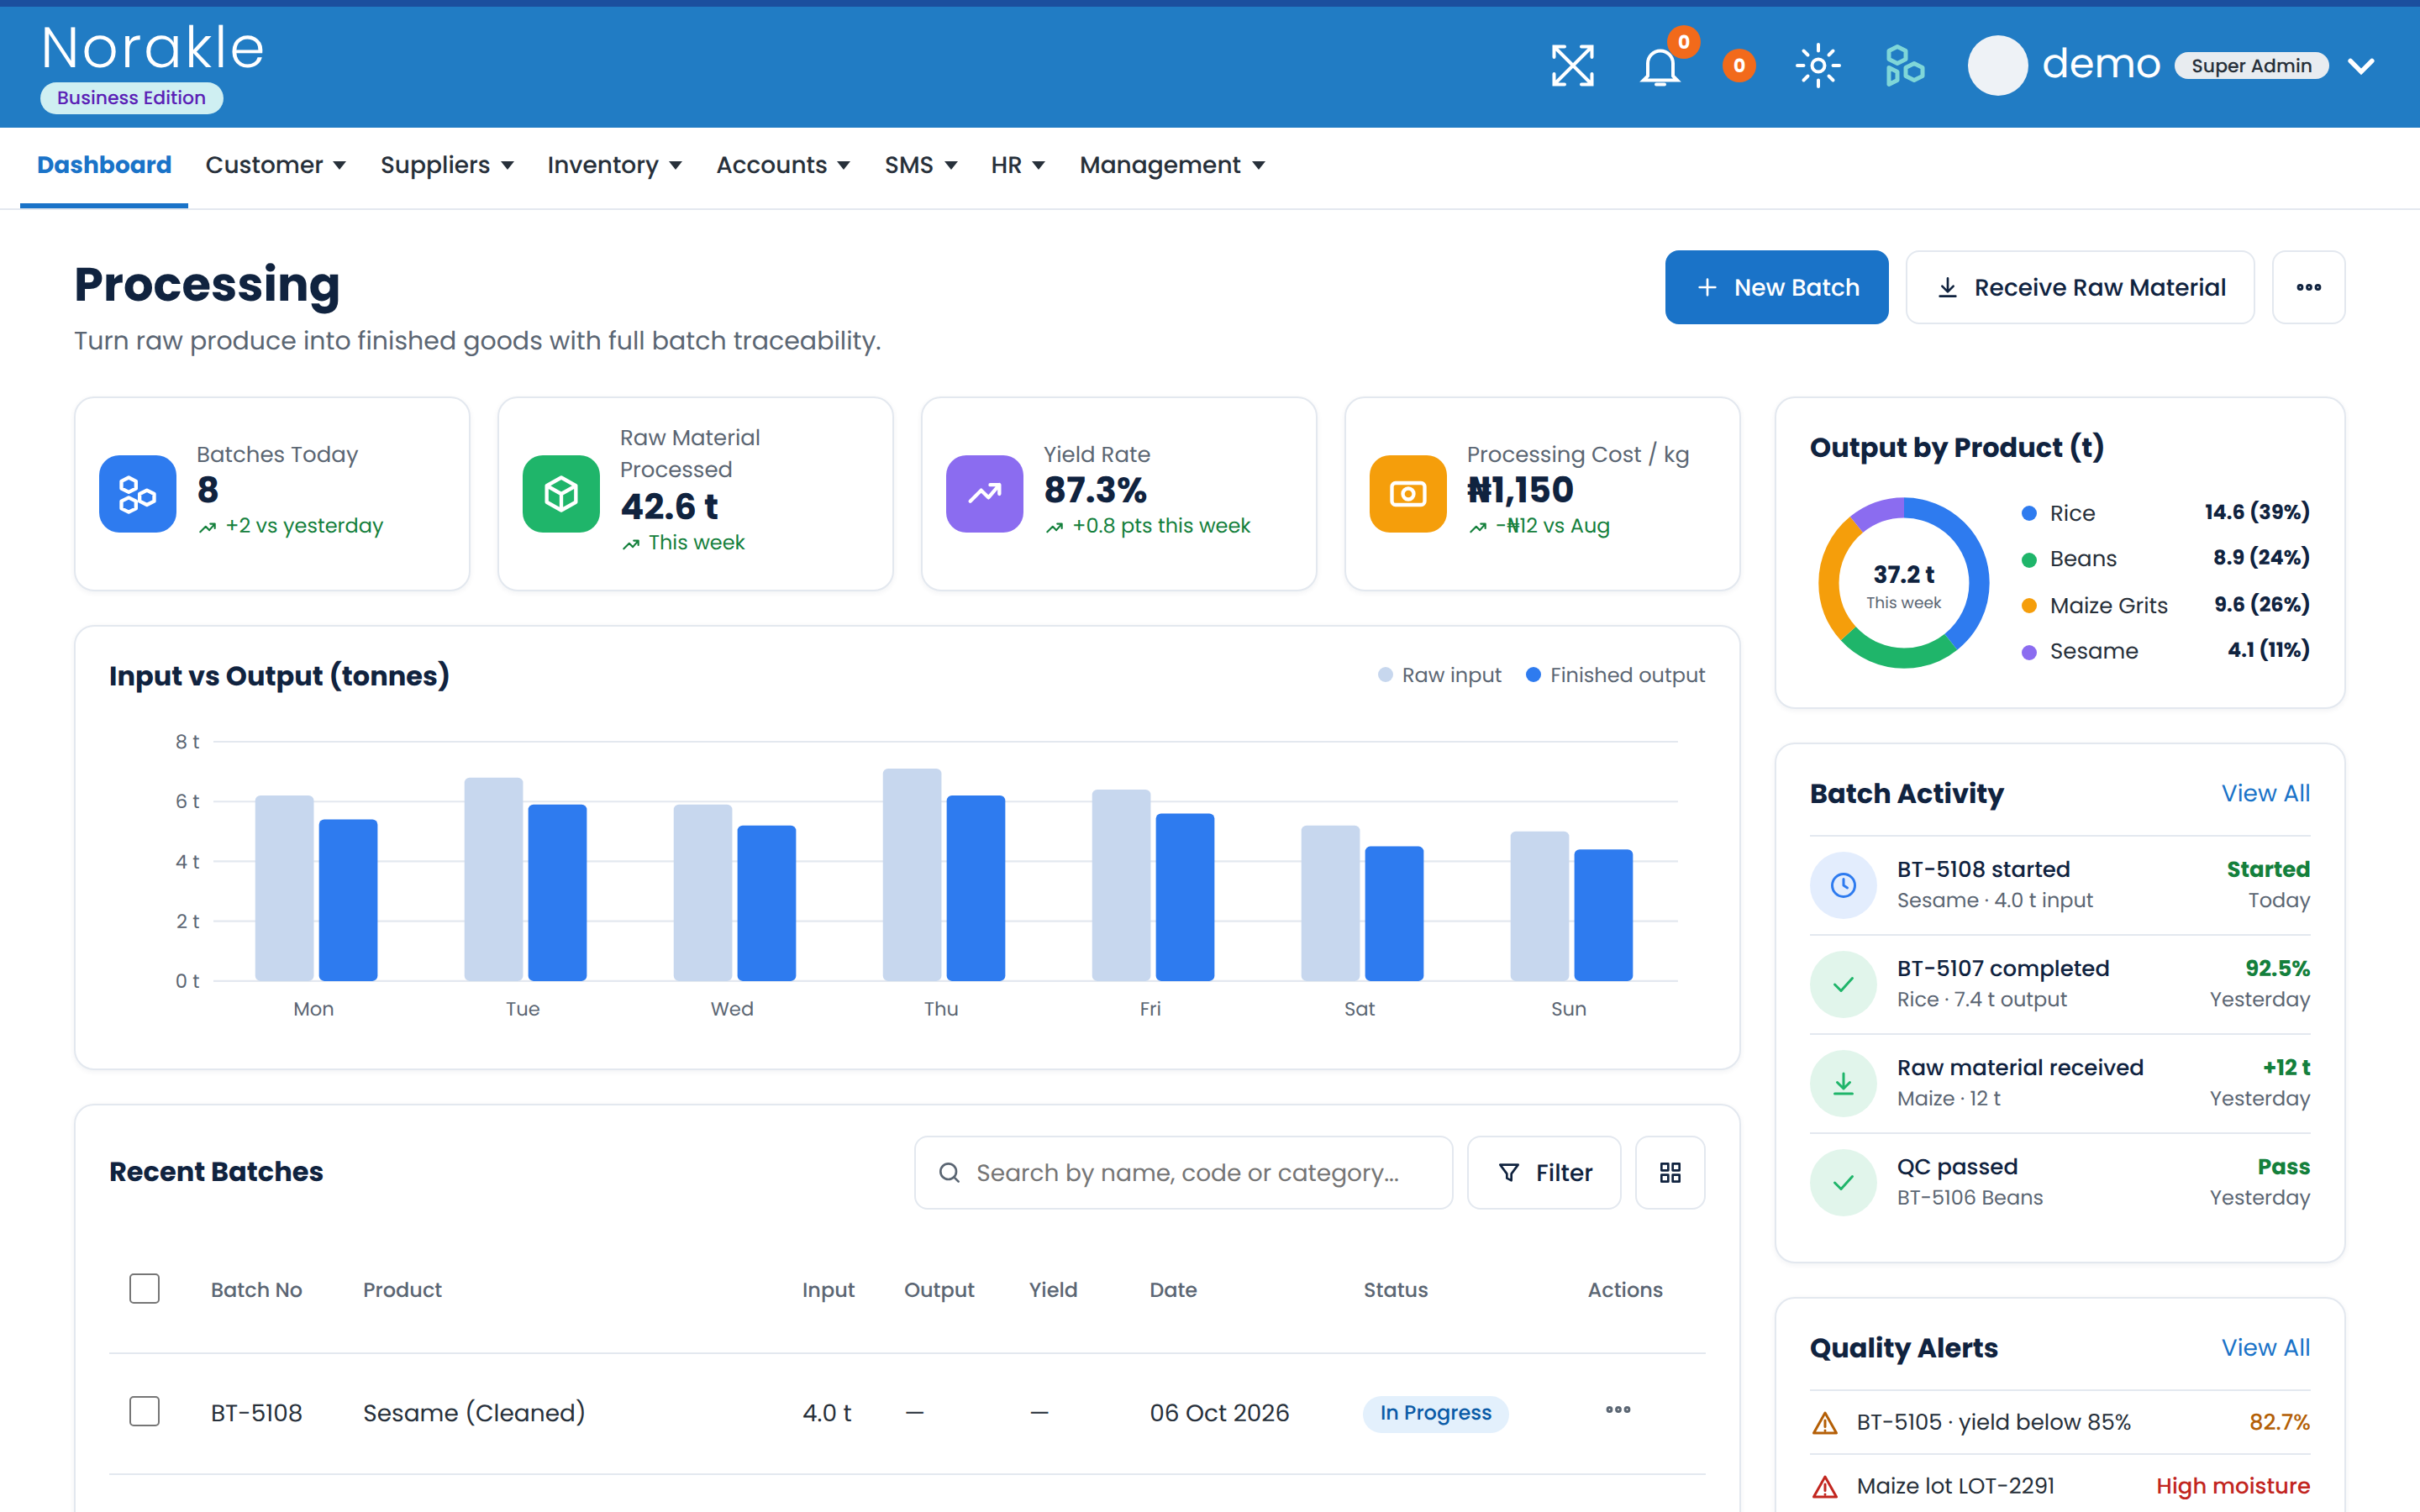Click the Maize Grits orange legend dot
Screen dimensions: 2420x1512
coord(2029,605)
